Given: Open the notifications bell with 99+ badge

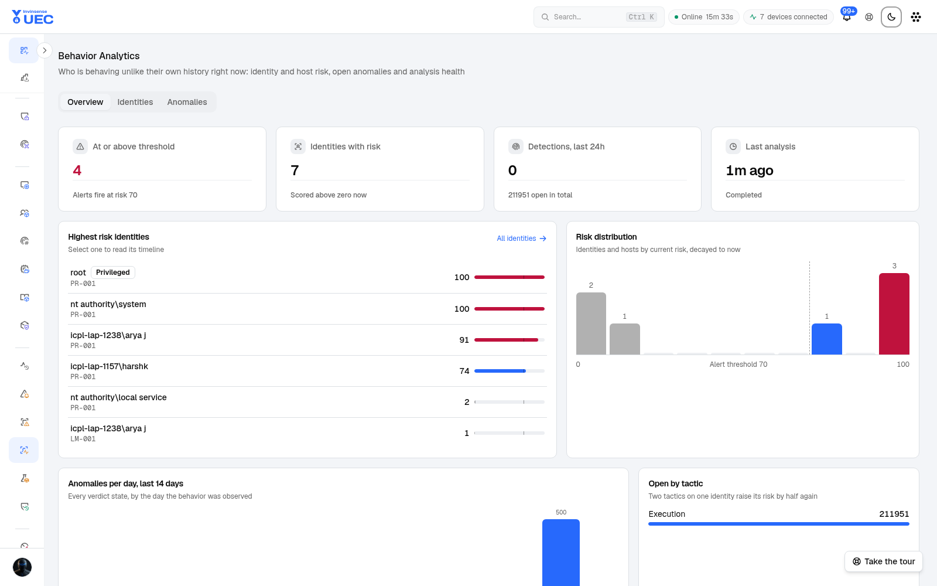Looking at the screenshot, I should pos(847,17).
